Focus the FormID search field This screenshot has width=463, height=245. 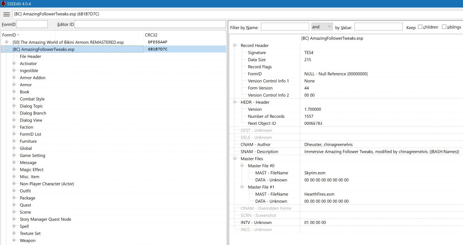32,24
